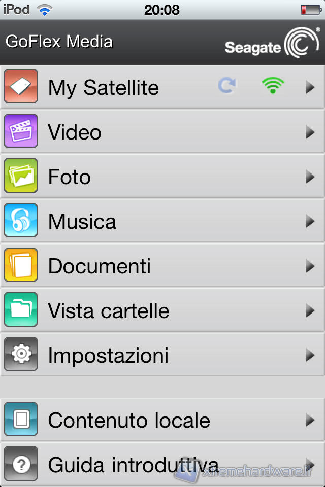Tap the yellow Documenti pages icon
The image size is (325, 487).
tap(21, 265)
